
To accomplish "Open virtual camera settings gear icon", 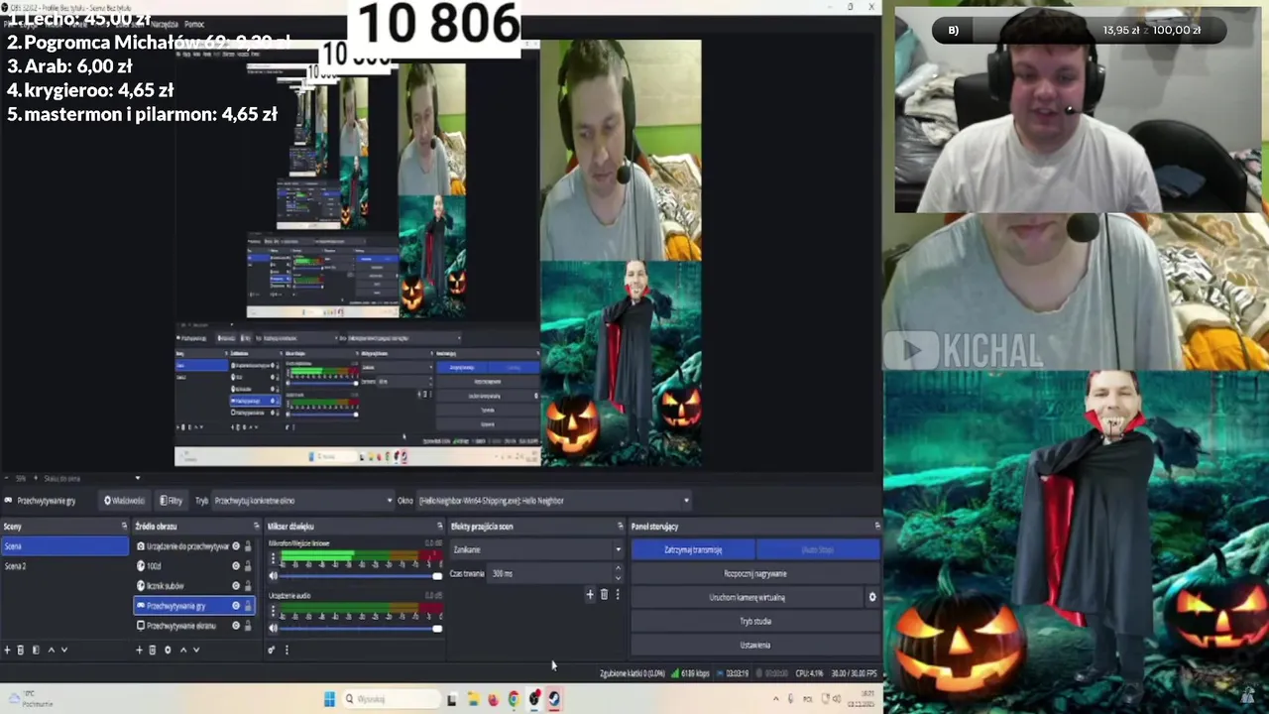I will click(872, 597).
